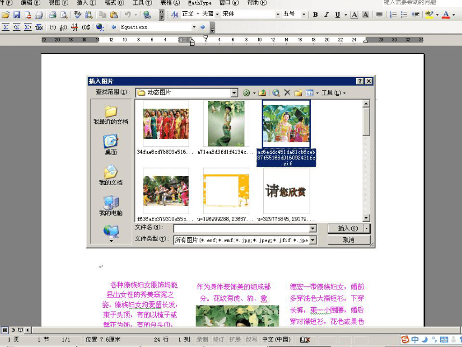Image resolution: width=462 pixels, height=347 pixels.
Task: Open the 宋体 font name dropdown
Action: tap(278, 15)
